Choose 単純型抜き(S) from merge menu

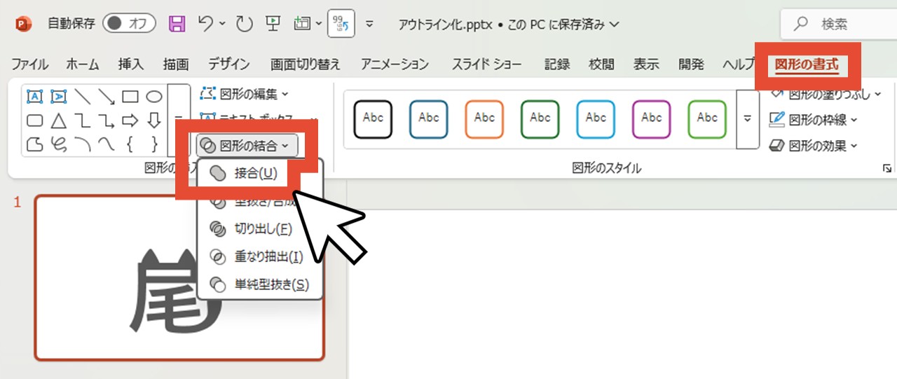coord(261,284)
